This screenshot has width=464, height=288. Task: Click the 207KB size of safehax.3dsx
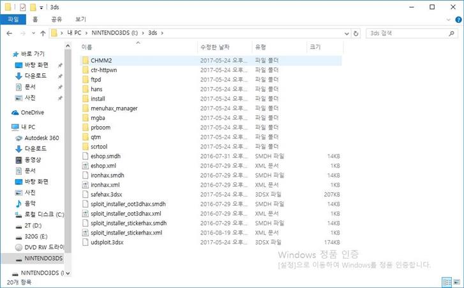click(332, 195)
